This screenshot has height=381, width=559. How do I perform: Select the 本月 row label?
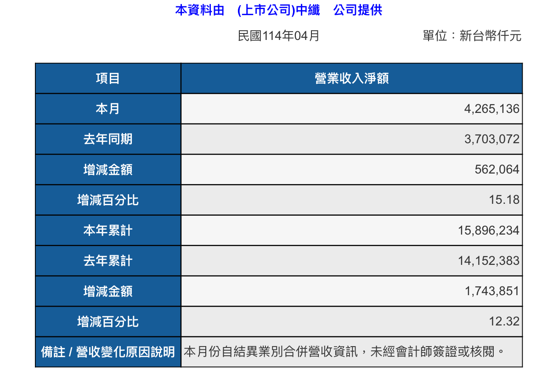pyautogui.click(x=108, y=109)
